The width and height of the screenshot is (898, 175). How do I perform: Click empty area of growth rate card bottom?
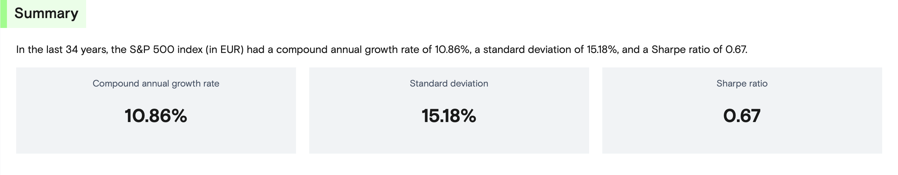coord(156,142)
